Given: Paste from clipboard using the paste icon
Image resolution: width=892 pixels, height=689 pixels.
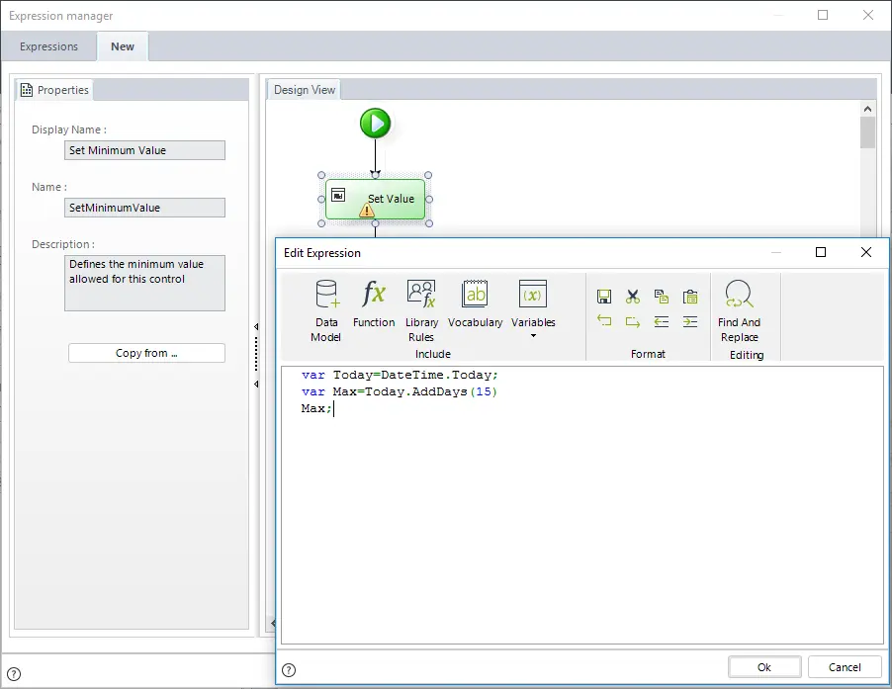Looking at the screenshot, I should pos(690,297).
